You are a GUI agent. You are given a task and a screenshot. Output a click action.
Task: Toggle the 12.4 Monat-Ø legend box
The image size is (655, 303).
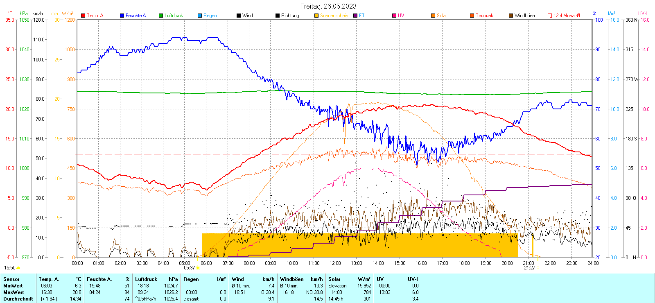[x=550, y=16]
